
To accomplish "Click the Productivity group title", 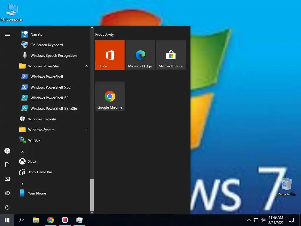I will pyautogui.click(x=104, y=34).
